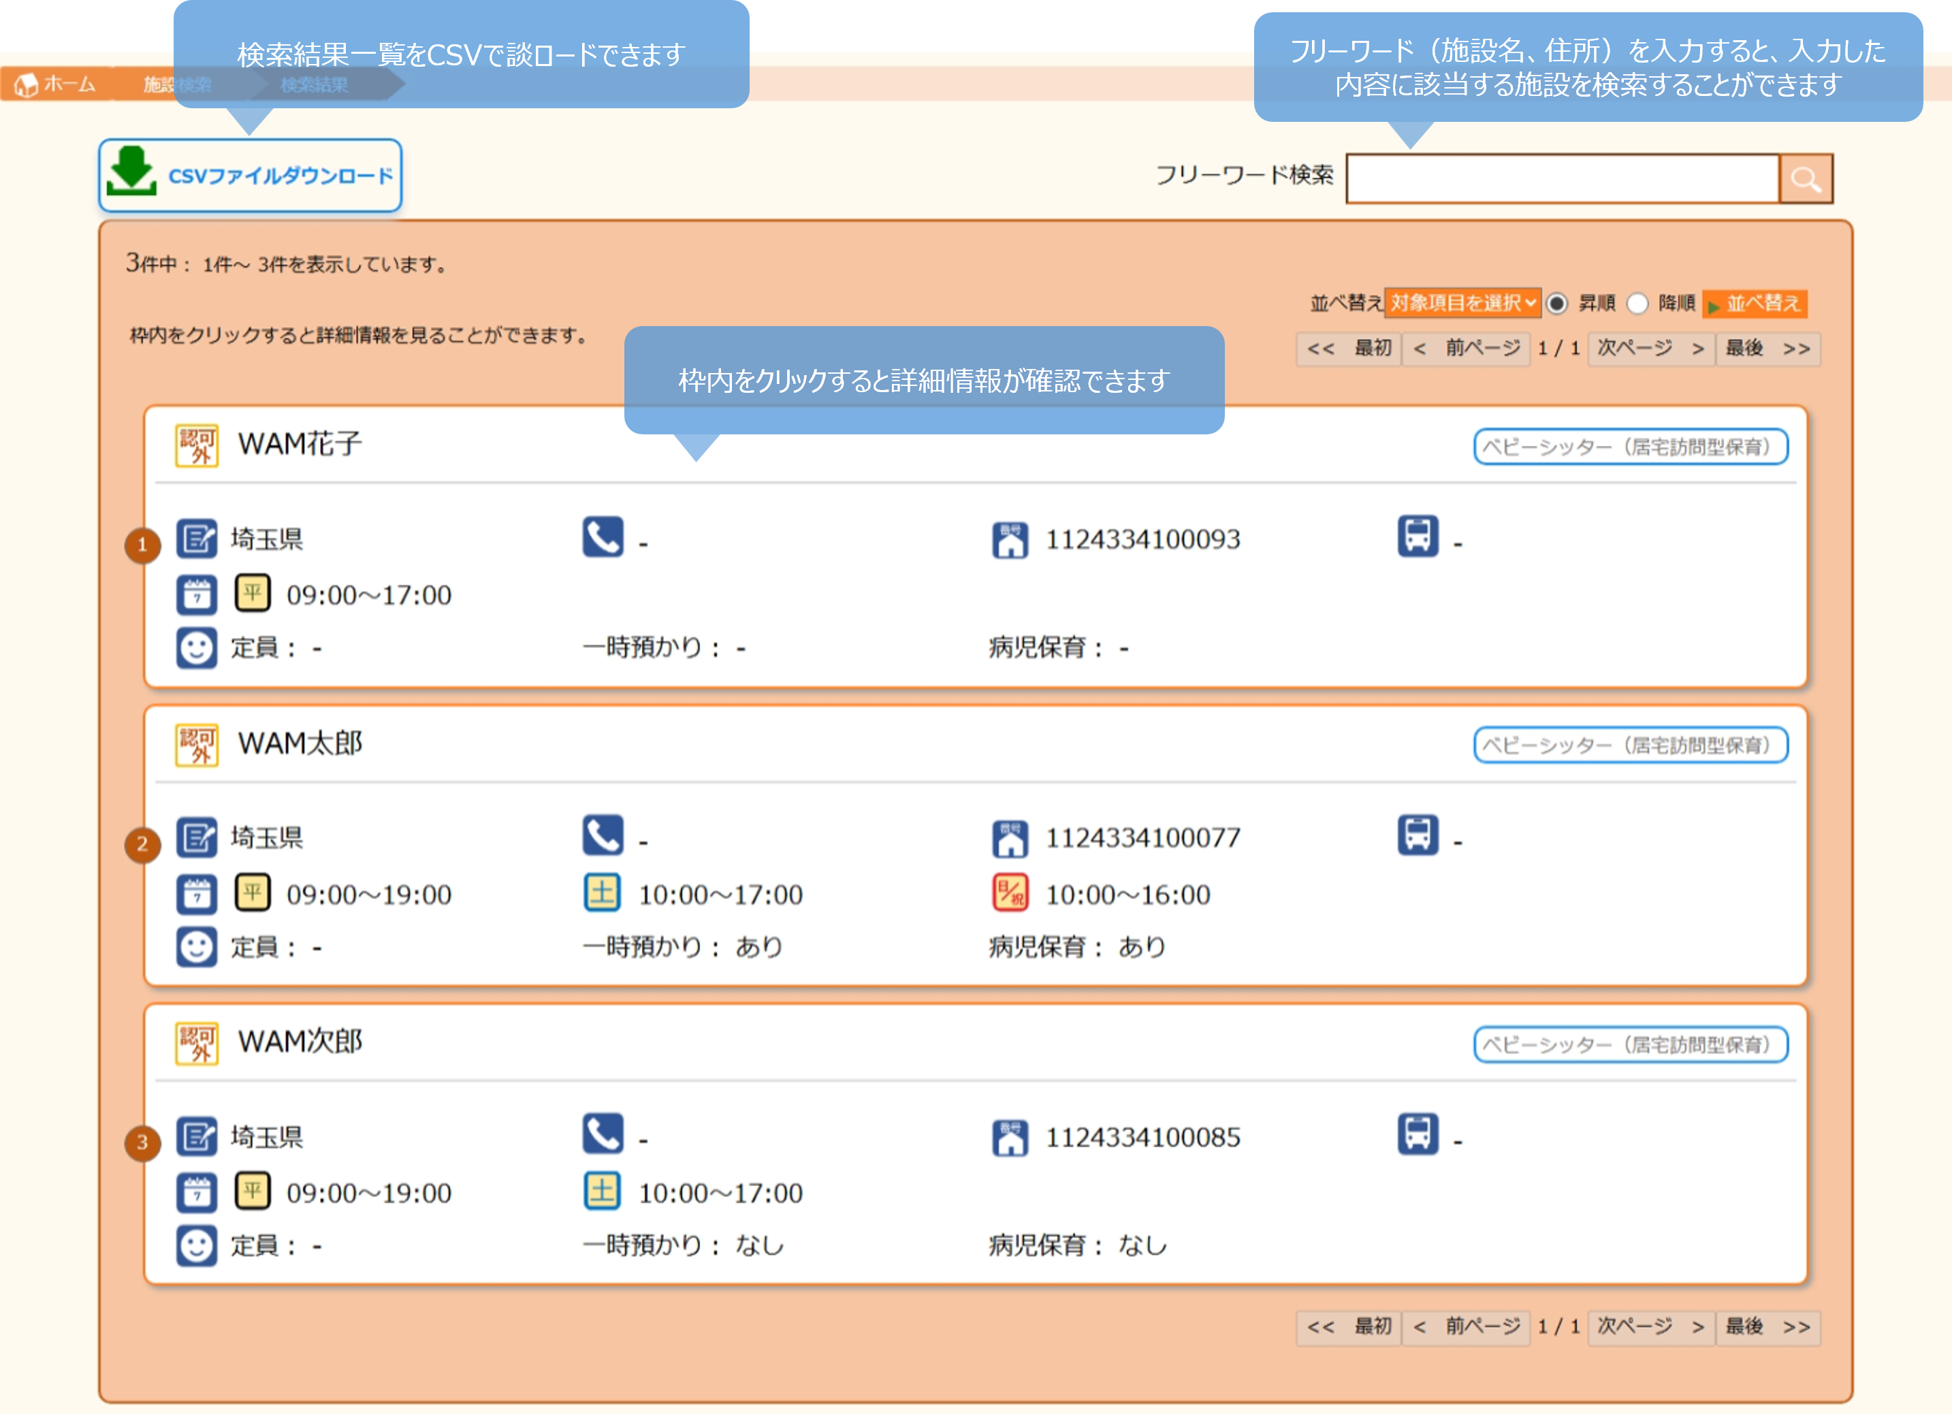
Task: Click << 最初 in the bottom pagination
Action: point(1349,1327)
